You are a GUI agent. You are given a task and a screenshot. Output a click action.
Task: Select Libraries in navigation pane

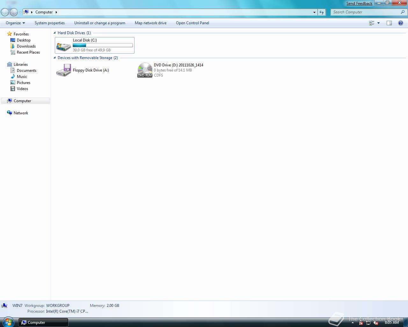pos(21,65)
